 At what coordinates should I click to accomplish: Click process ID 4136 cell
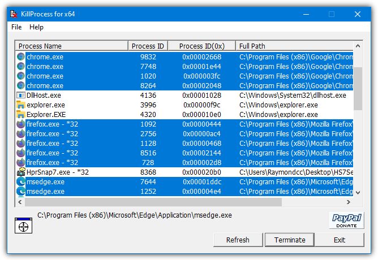(x=148, y=96)
